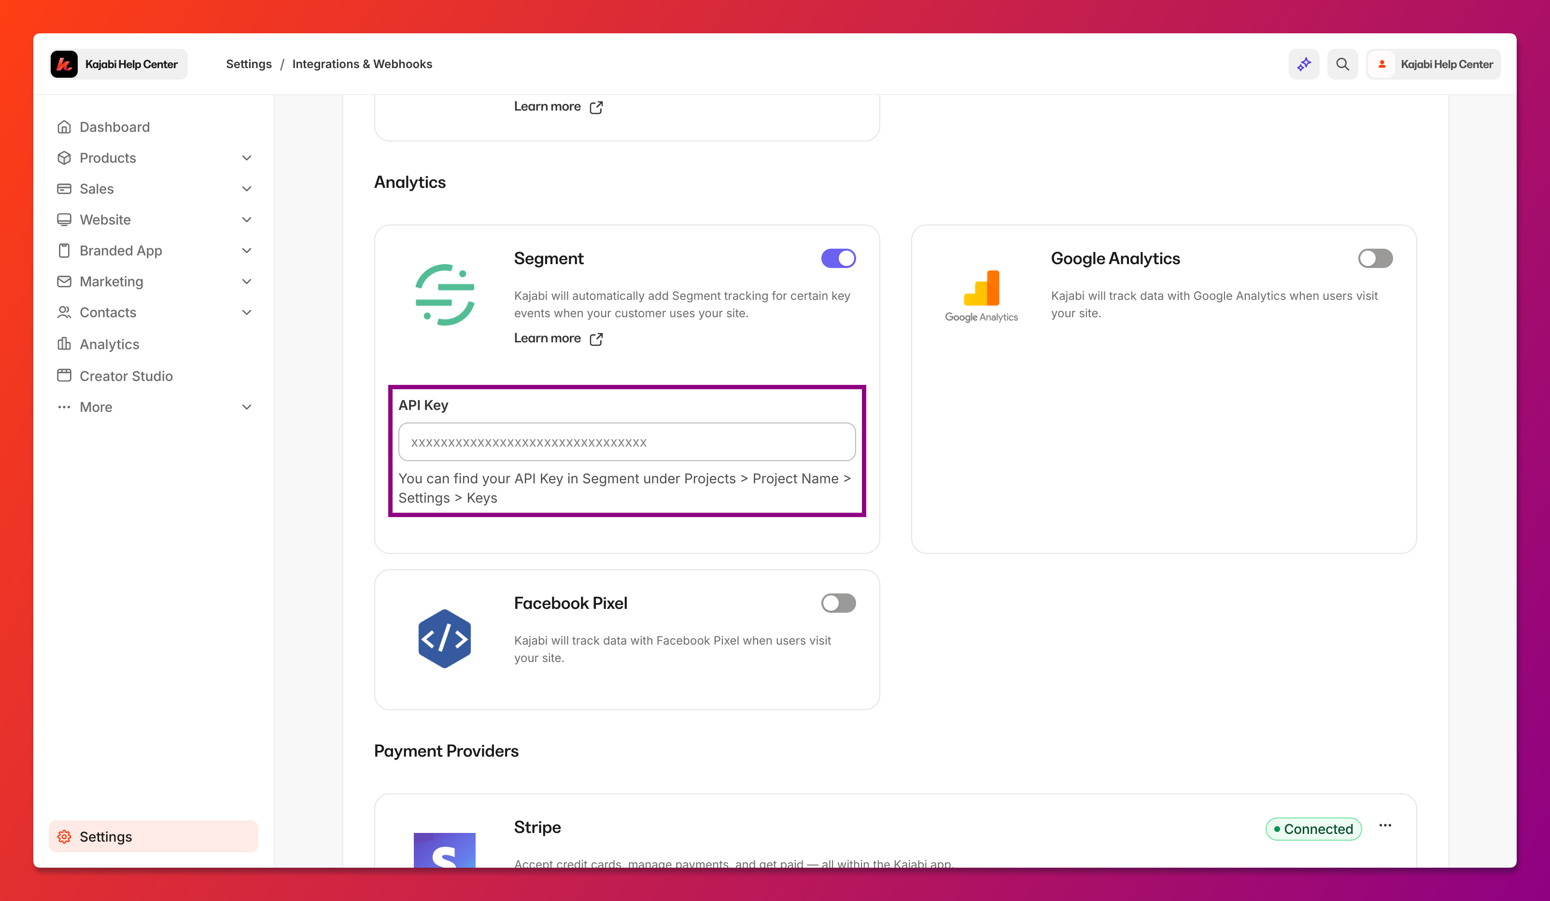The width and height of the screenshot is (1550, 901).
Task: Expand the Marketing menu chevron
Action: (x=247, y=282)
